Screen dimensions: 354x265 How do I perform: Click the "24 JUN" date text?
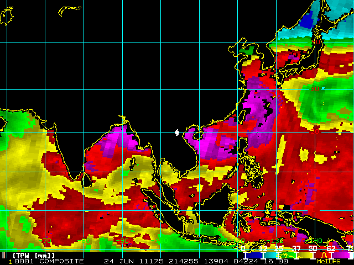click(118, 261)
